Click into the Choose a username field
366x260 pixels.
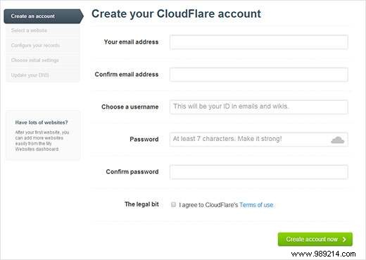pos(259,107)
